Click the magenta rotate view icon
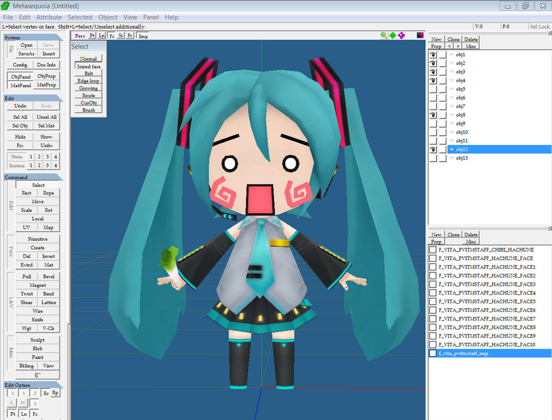Image resolution: width=552 pixels, height=420 pixels. (401, 35)
